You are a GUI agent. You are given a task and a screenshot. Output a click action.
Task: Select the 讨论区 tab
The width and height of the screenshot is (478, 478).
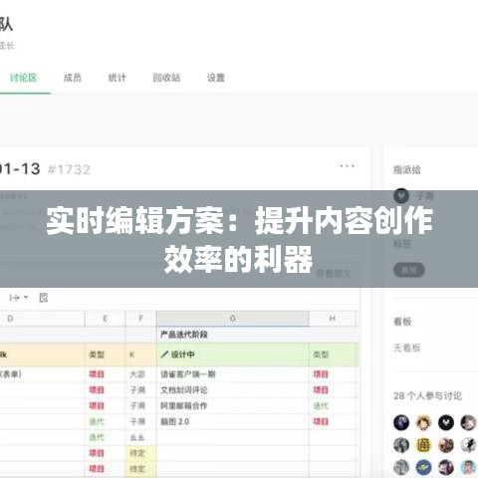click(23, 78)
